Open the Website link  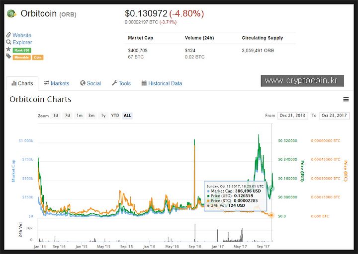(22, 35)
